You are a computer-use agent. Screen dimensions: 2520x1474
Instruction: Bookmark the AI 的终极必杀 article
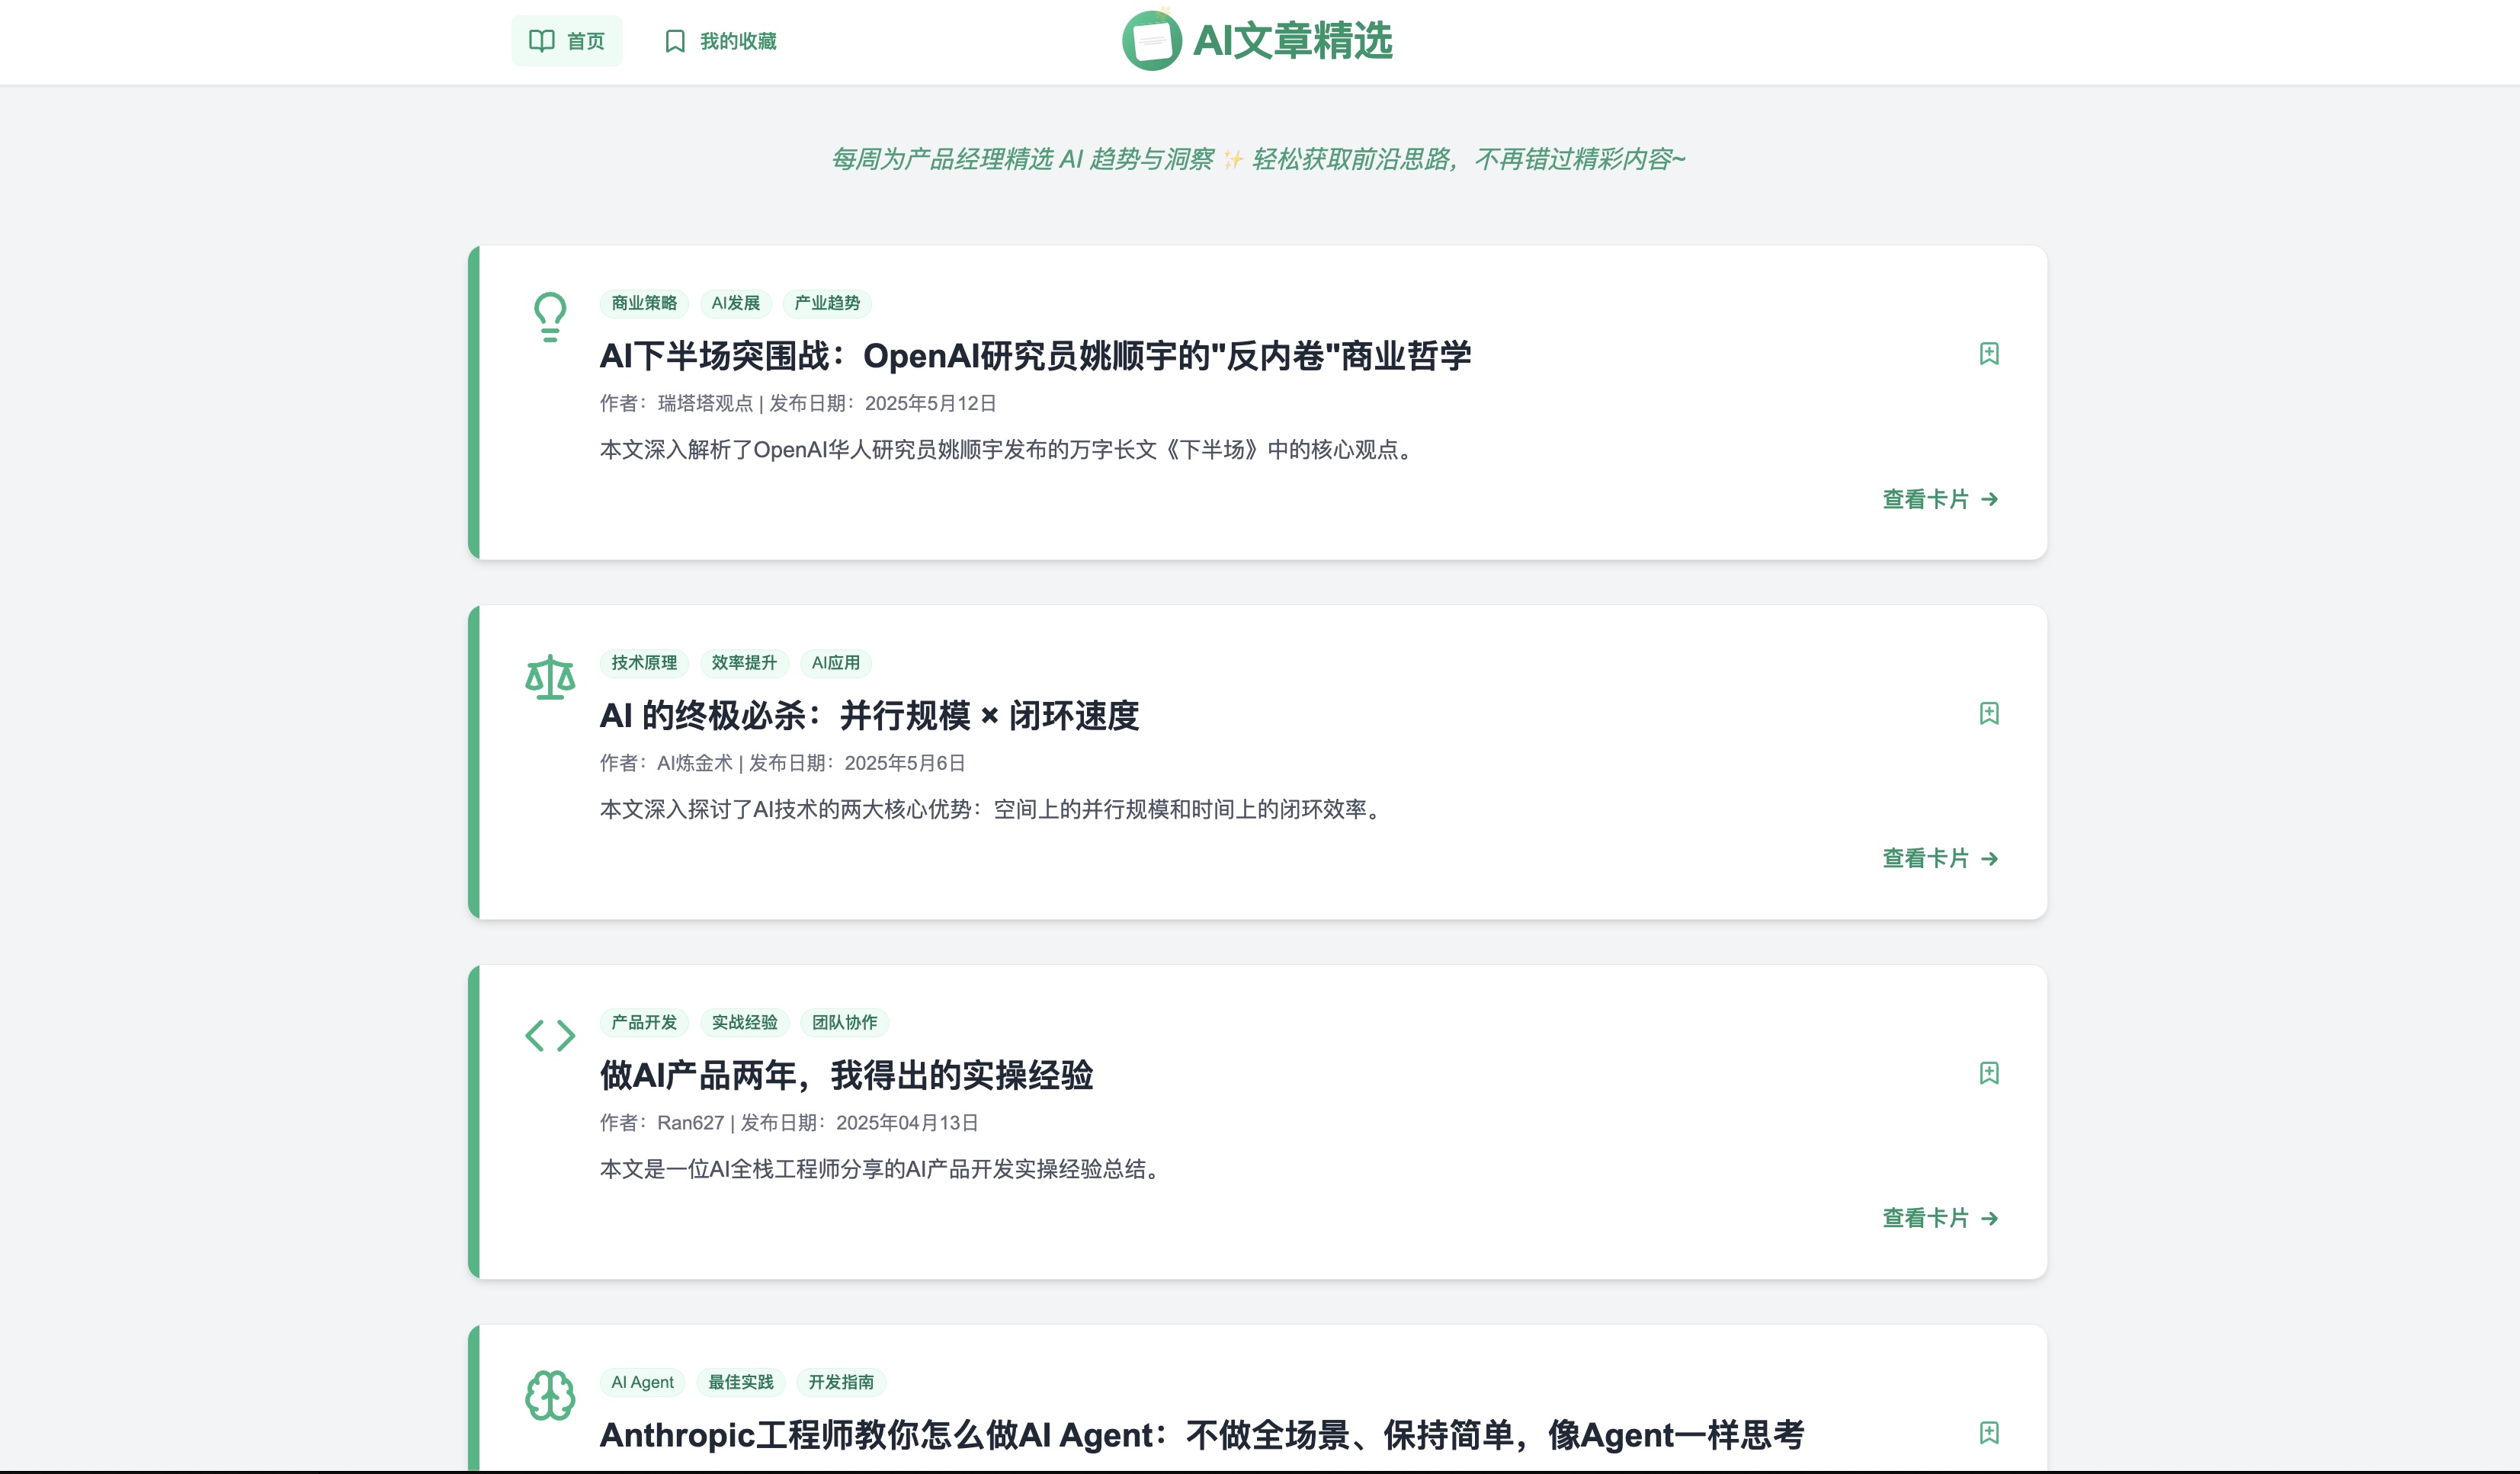click(1989, 713)
